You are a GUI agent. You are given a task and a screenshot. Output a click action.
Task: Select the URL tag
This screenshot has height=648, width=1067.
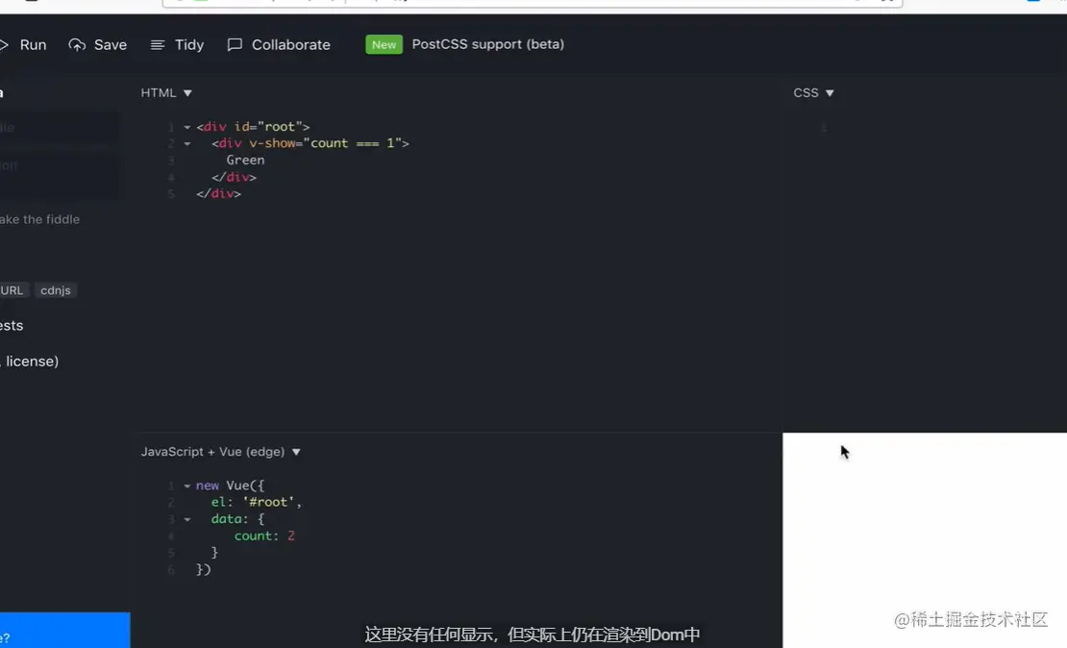pyautogui.click(x=12, y=290)
